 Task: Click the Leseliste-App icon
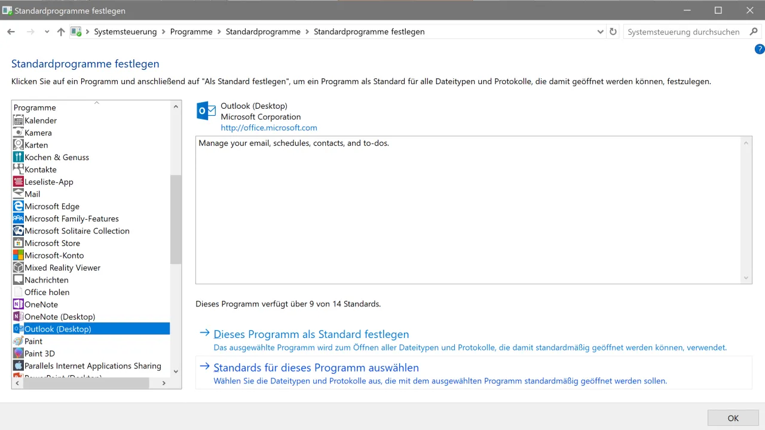click(18, 182)
